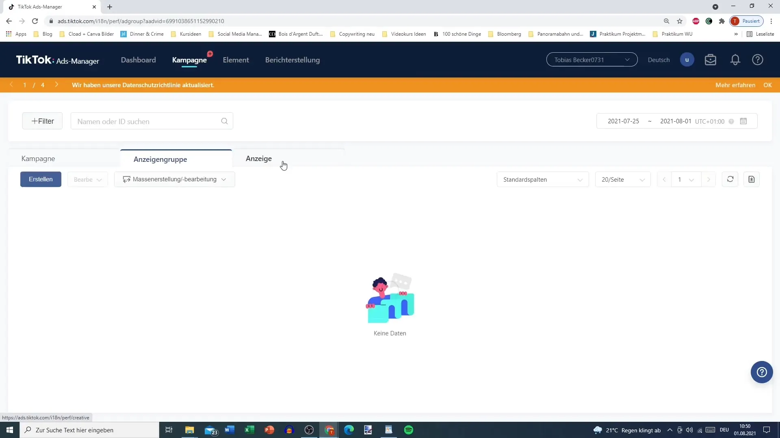The width and height of the screenshot is (780, 438).
Task: Click Mehr erfahren in banner
Action: pos(735,85)
